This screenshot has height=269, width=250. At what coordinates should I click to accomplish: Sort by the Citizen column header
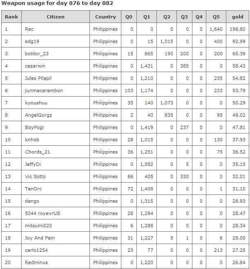coord(56,17)
